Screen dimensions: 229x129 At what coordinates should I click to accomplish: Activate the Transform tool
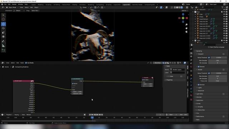click(3, 37)
